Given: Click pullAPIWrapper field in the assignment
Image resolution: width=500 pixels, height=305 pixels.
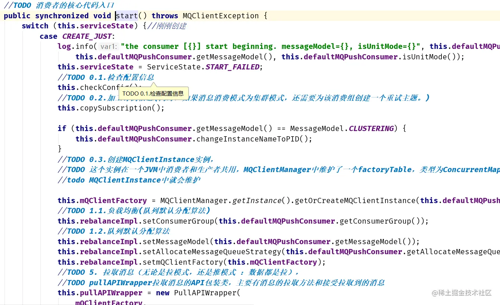Looking at the screenshot, I should [111, 293].
